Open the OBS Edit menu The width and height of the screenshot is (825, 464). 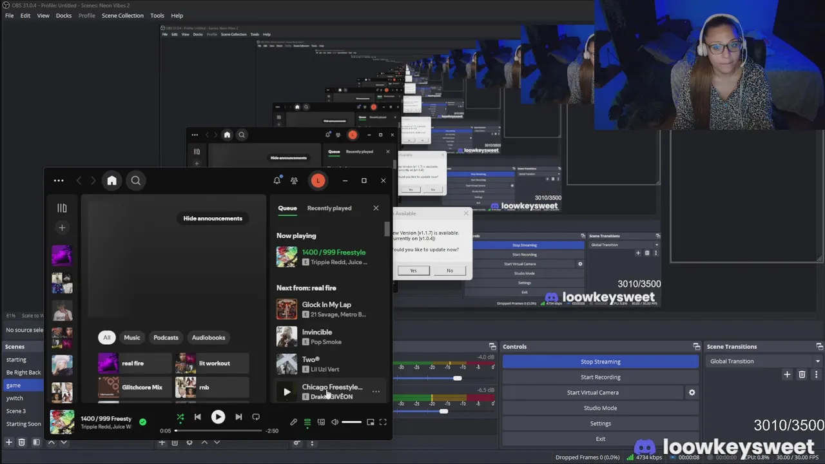tap(25, 15)
